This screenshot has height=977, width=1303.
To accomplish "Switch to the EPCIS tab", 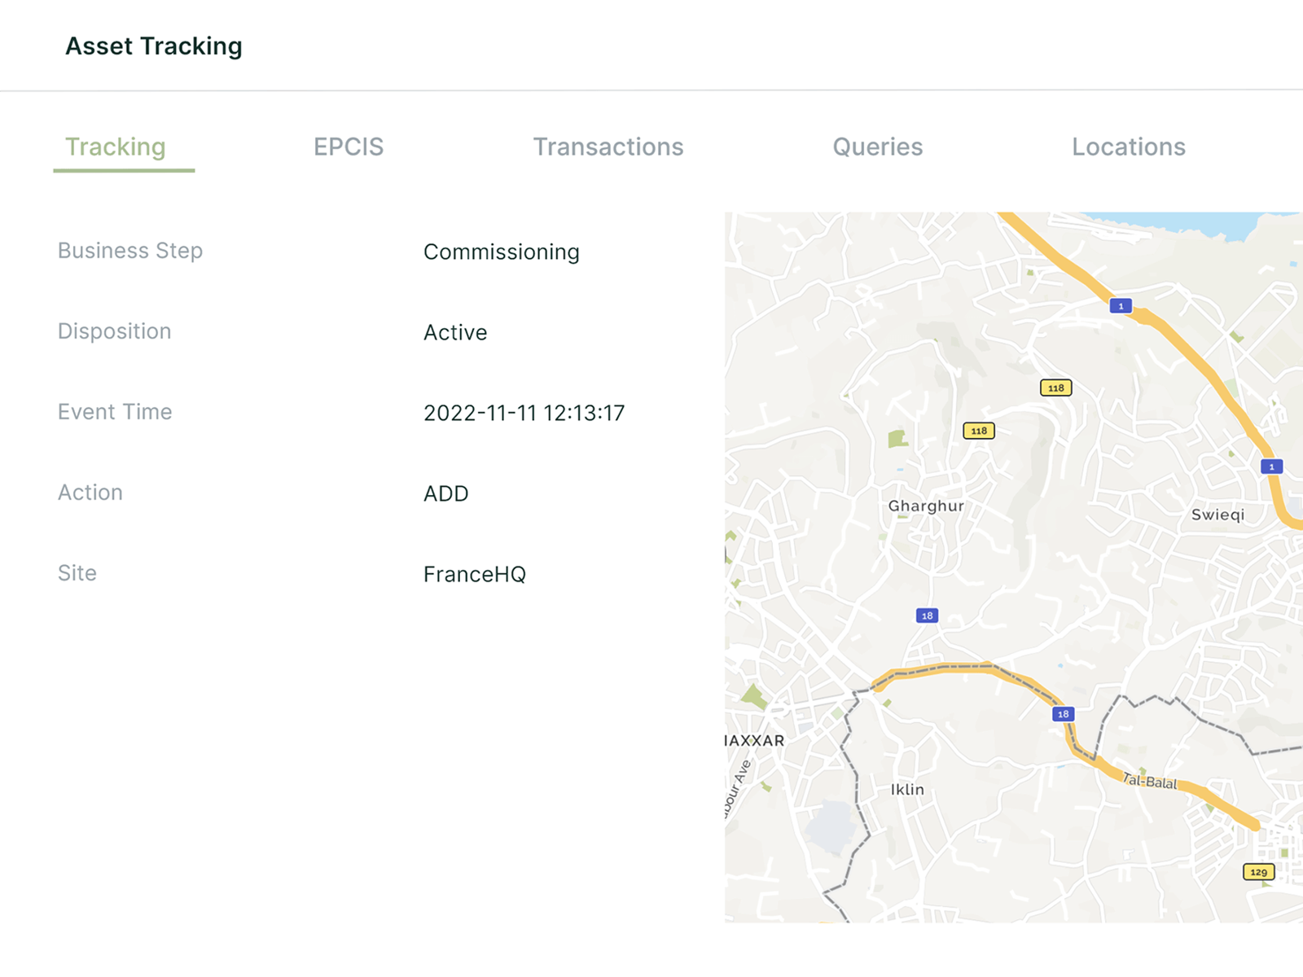I will click(349, 147).
